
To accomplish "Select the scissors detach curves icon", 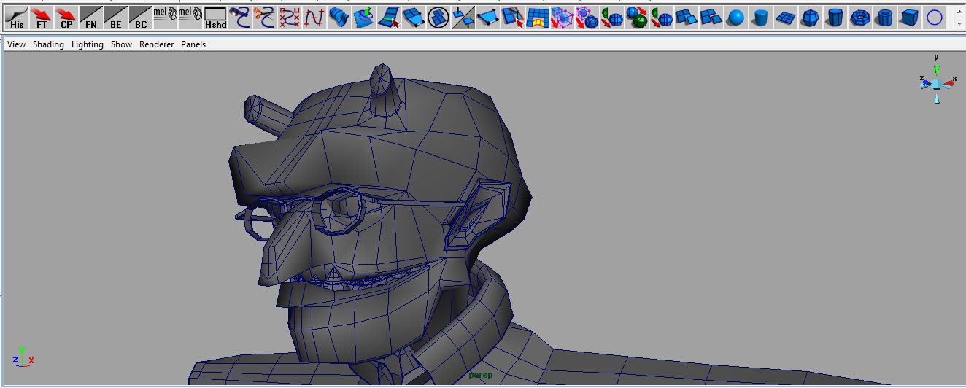I will tap(265, 17).
